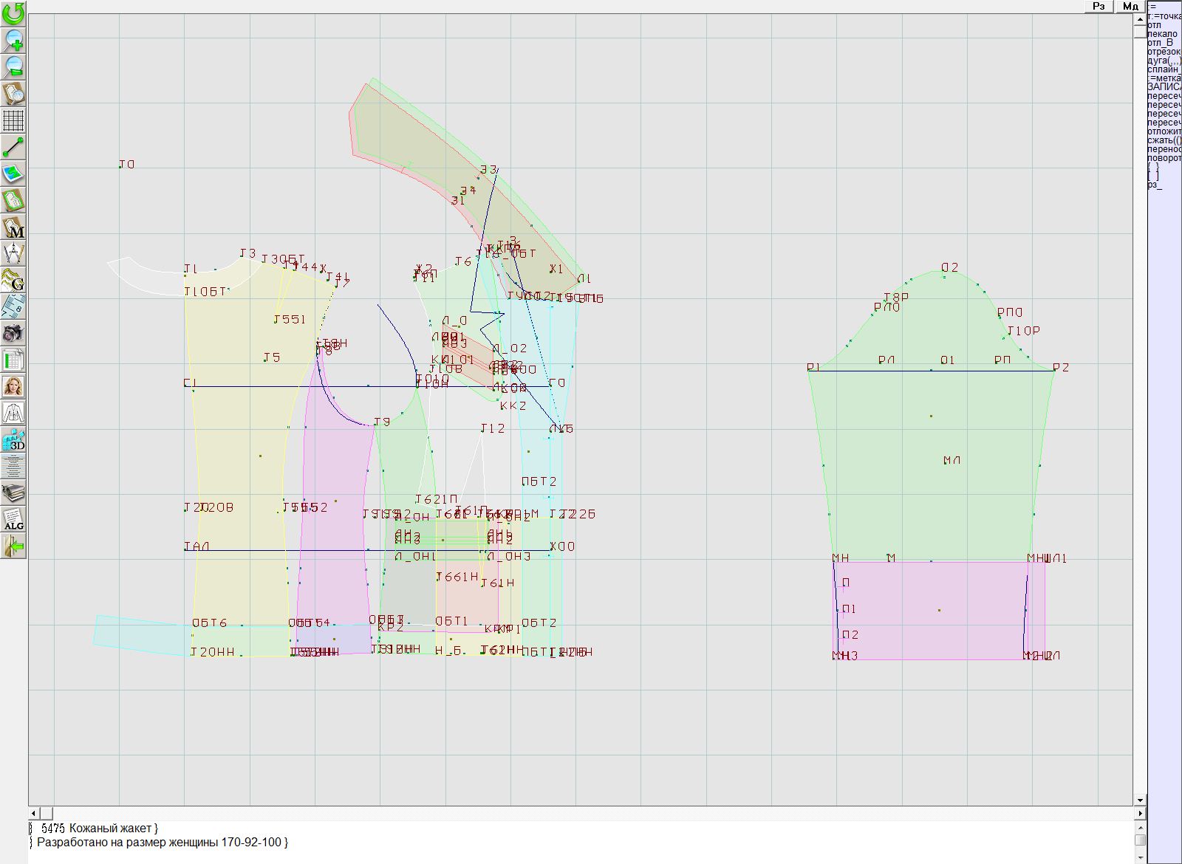Screen dimensions: 1182x864
Task: Open the jacket sketch icon
Action: (13, 413)
